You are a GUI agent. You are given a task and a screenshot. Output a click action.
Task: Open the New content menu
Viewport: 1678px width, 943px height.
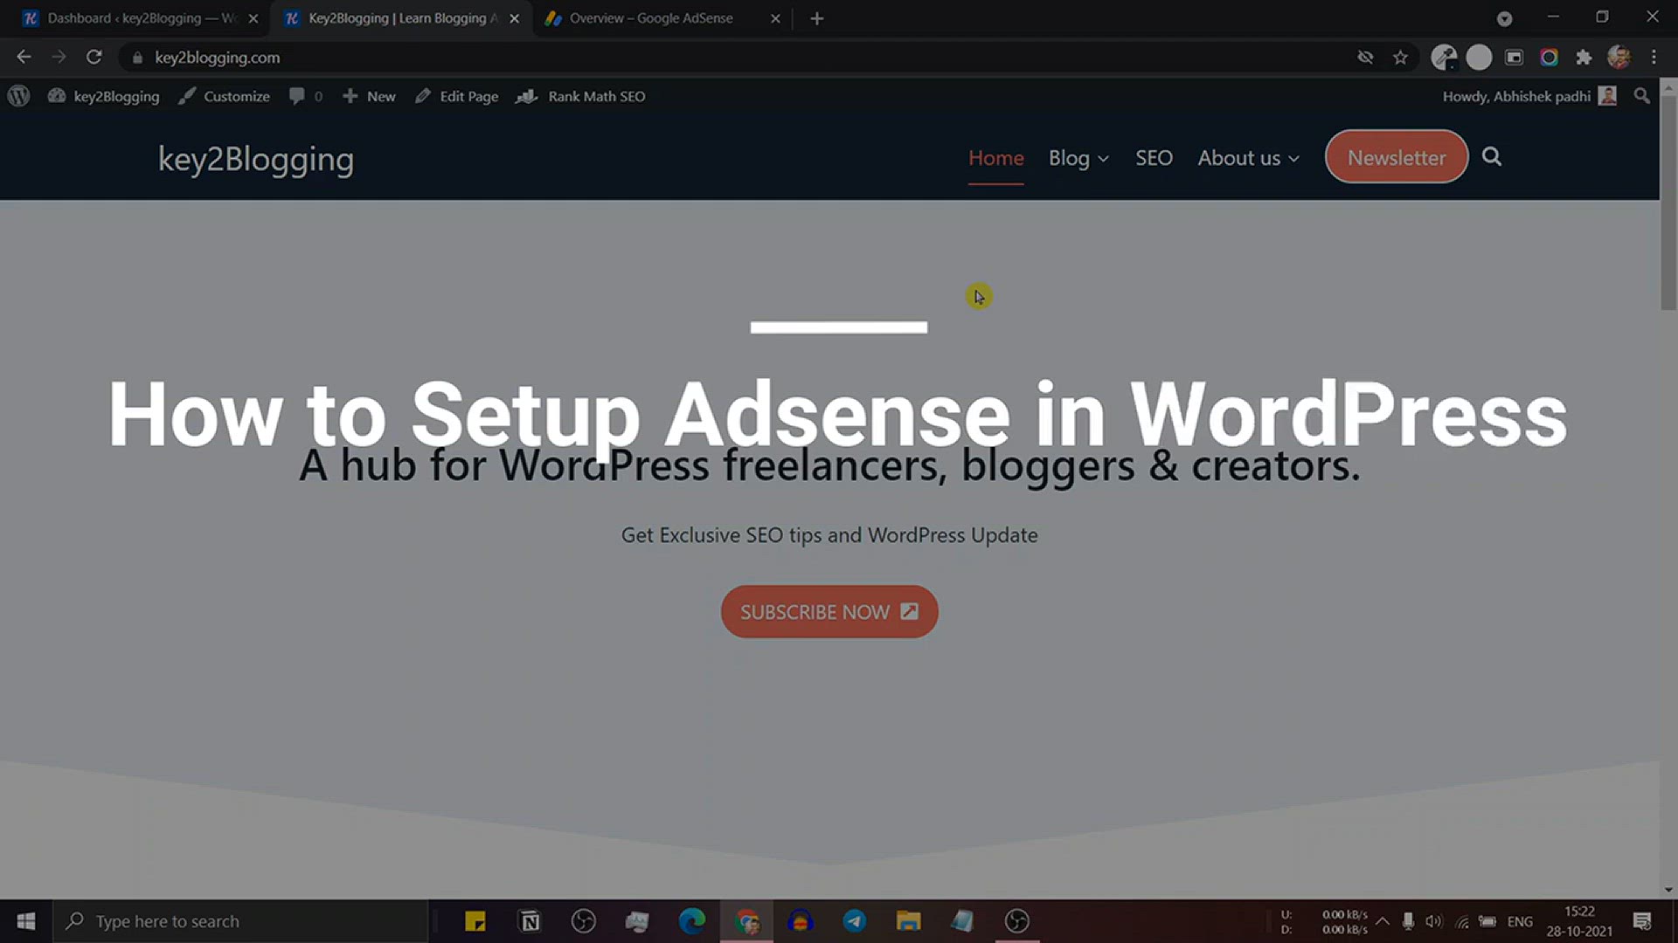(x=369, y=96)
